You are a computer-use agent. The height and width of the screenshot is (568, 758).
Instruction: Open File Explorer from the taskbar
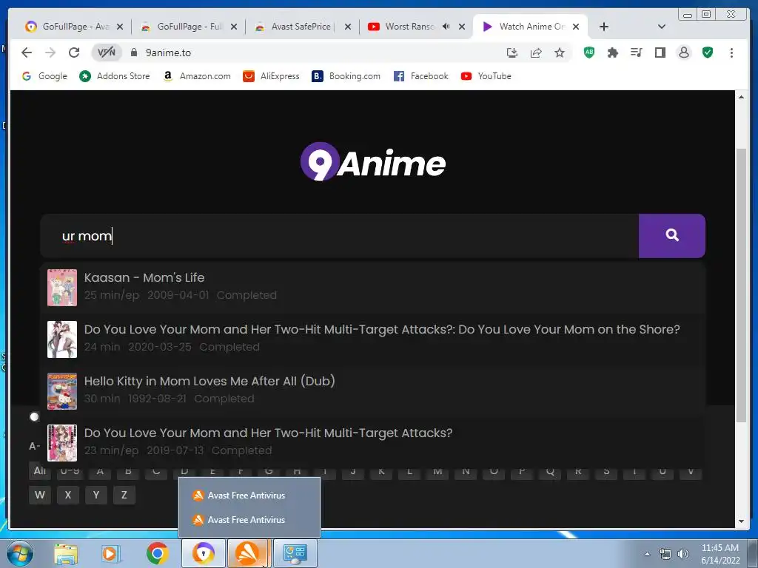pos(65,553)
